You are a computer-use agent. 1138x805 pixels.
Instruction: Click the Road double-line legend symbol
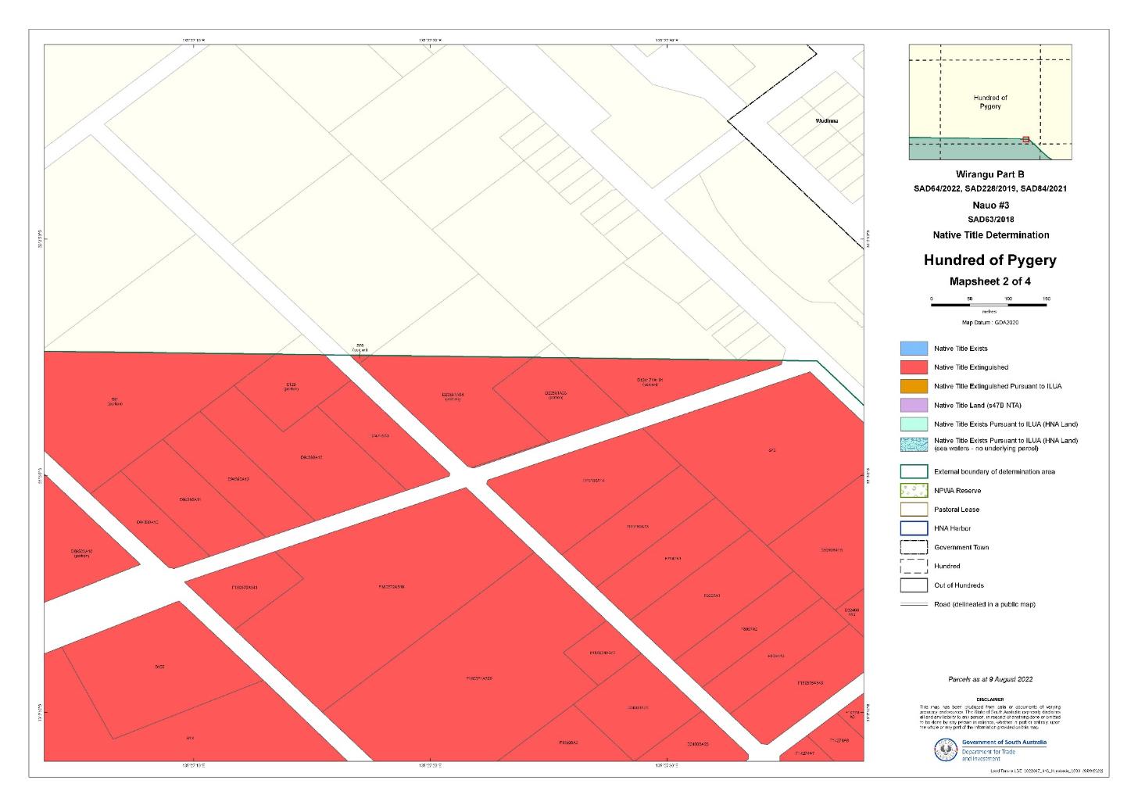pos(913,604)
